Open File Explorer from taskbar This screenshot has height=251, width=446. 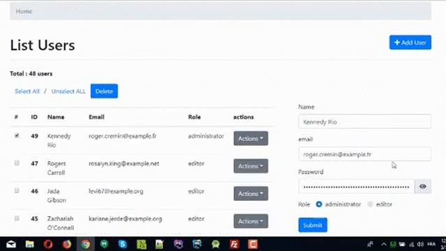tap(29, 244)
